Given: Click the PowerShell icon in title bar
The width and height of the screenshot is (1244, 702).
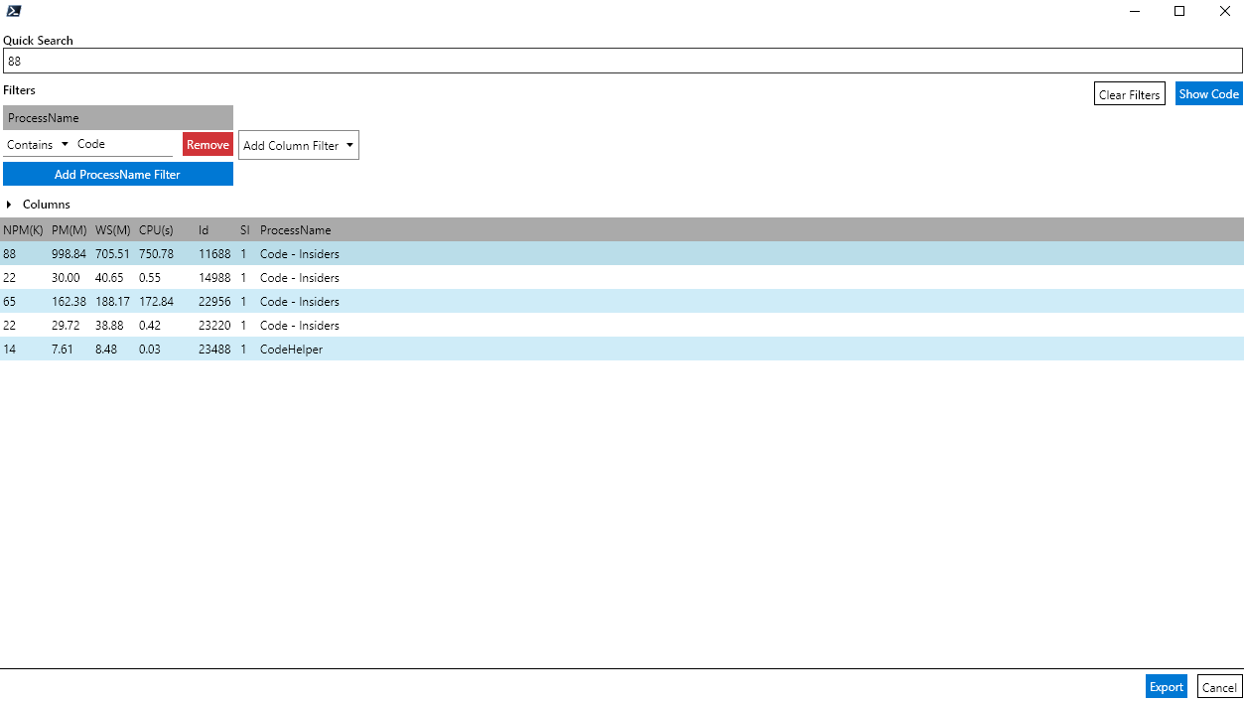Looking at the screenshot, I should click(14, 12).
